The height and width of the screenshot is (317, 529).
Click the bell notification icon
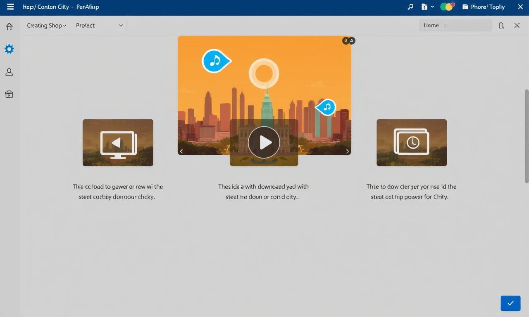point(501,26)
